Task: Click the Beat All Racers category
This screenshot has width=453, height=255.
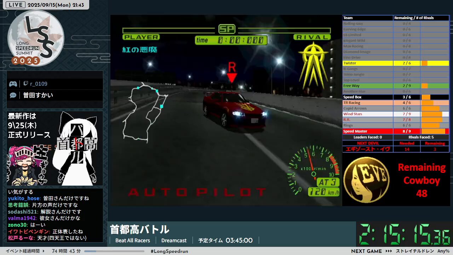Action: pos(133,240)
